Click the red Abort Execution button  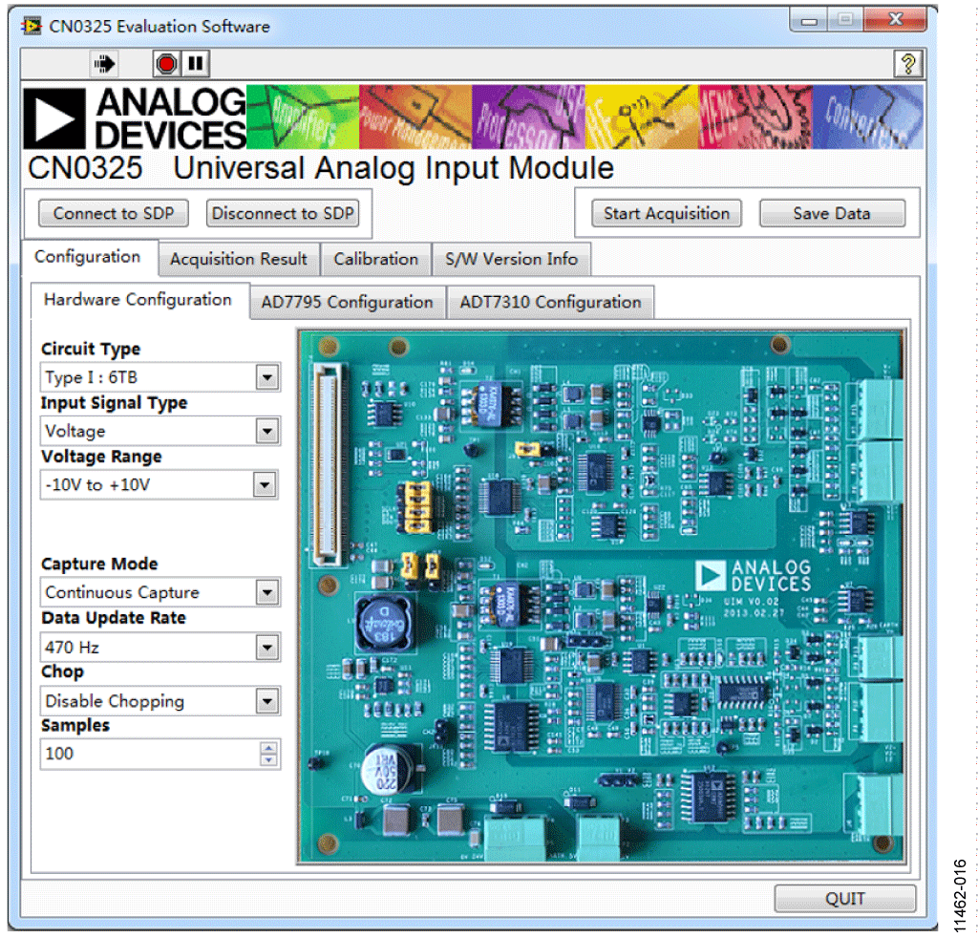tap(166, 64)
